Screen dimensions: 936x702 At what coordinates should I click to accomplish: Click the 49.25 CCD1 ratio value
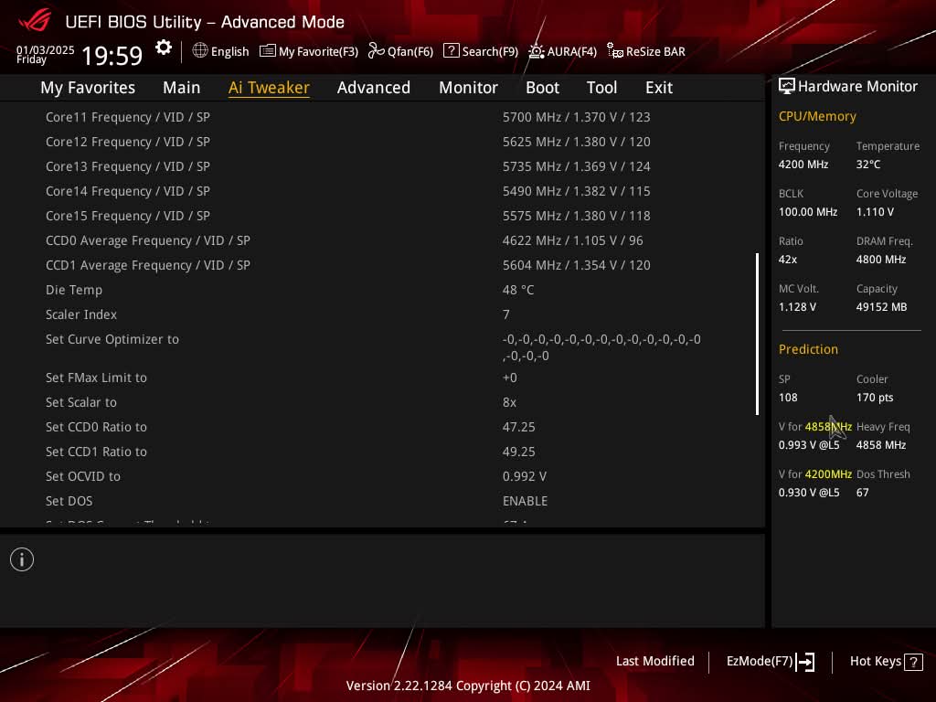coord(519,452)
